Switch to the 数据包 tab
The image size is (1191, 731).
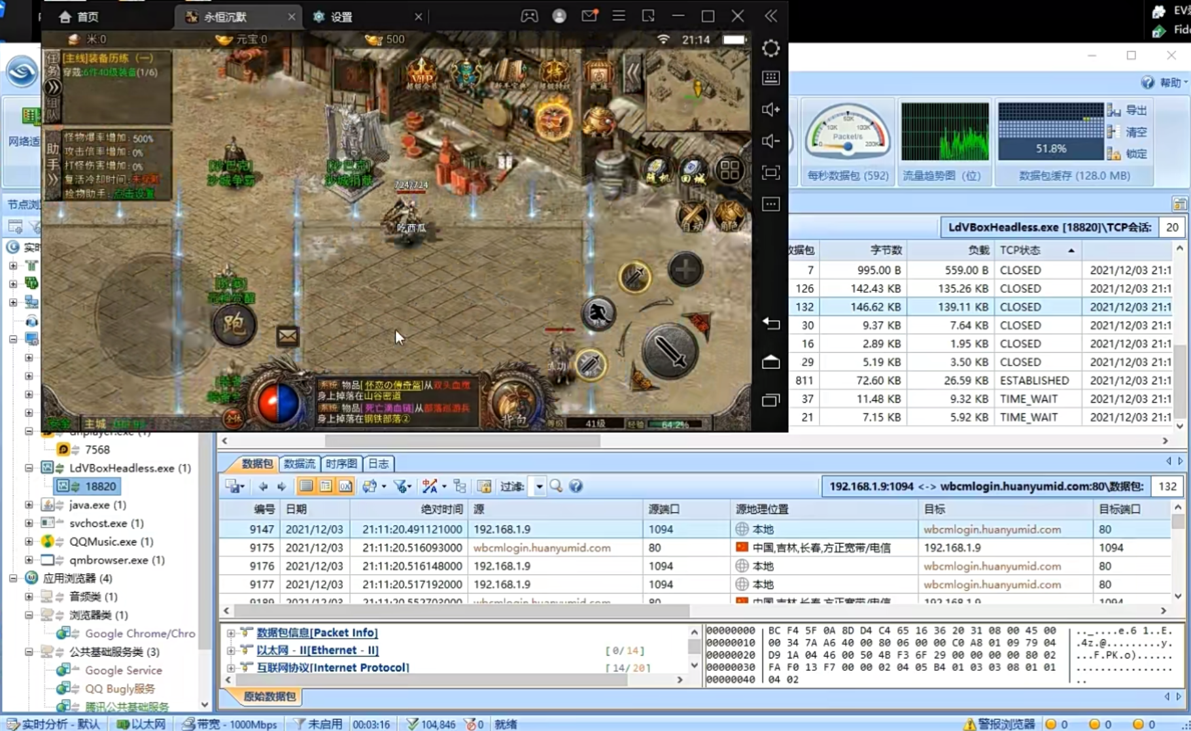[256, 464]
